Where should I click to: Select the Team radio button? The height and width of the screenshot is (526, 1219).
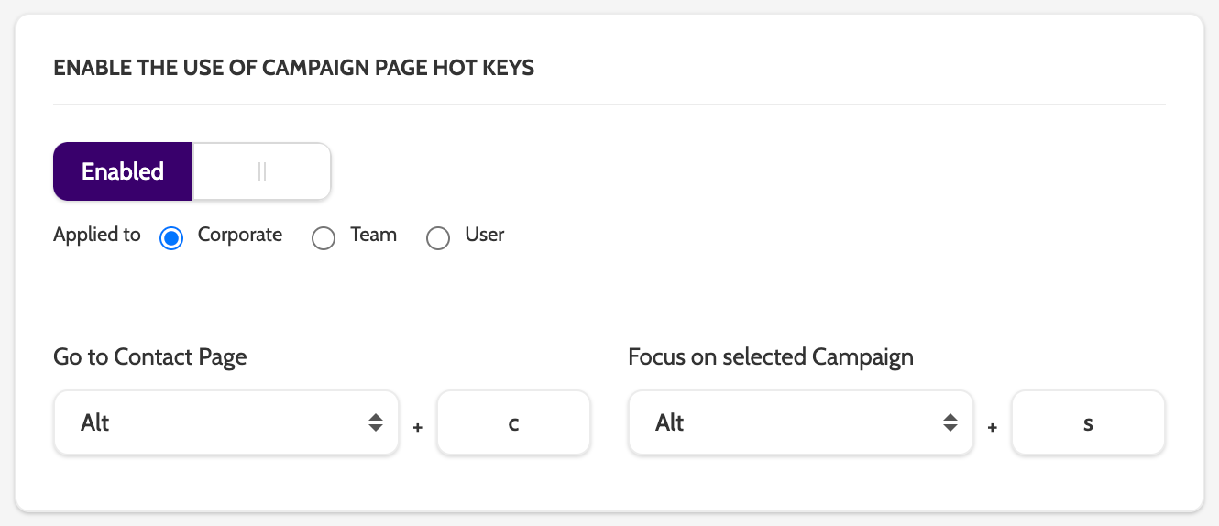click(x=324, y=238)
